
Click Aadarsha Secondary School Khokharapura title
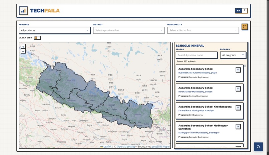tap(205, 107)
